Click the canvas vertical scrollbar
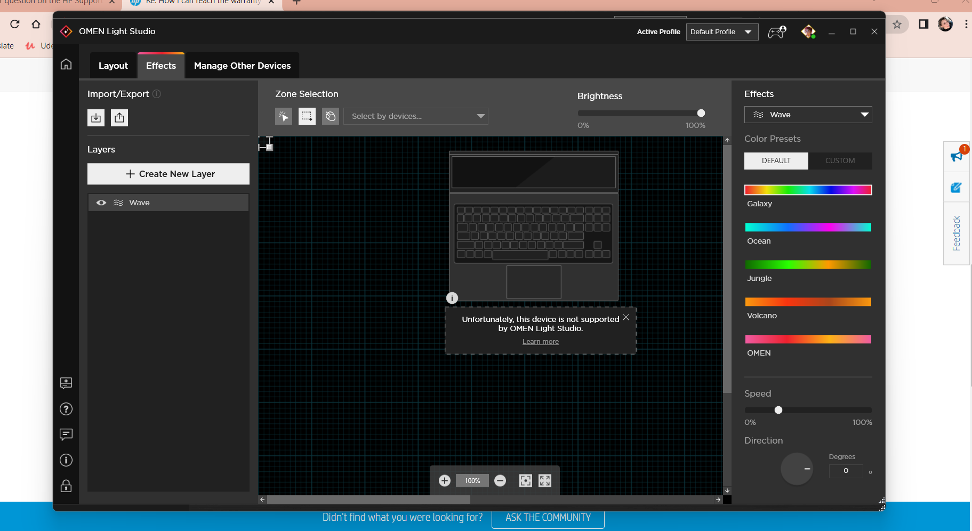Viewport: 972px width, 531px height. click(727, 269)
